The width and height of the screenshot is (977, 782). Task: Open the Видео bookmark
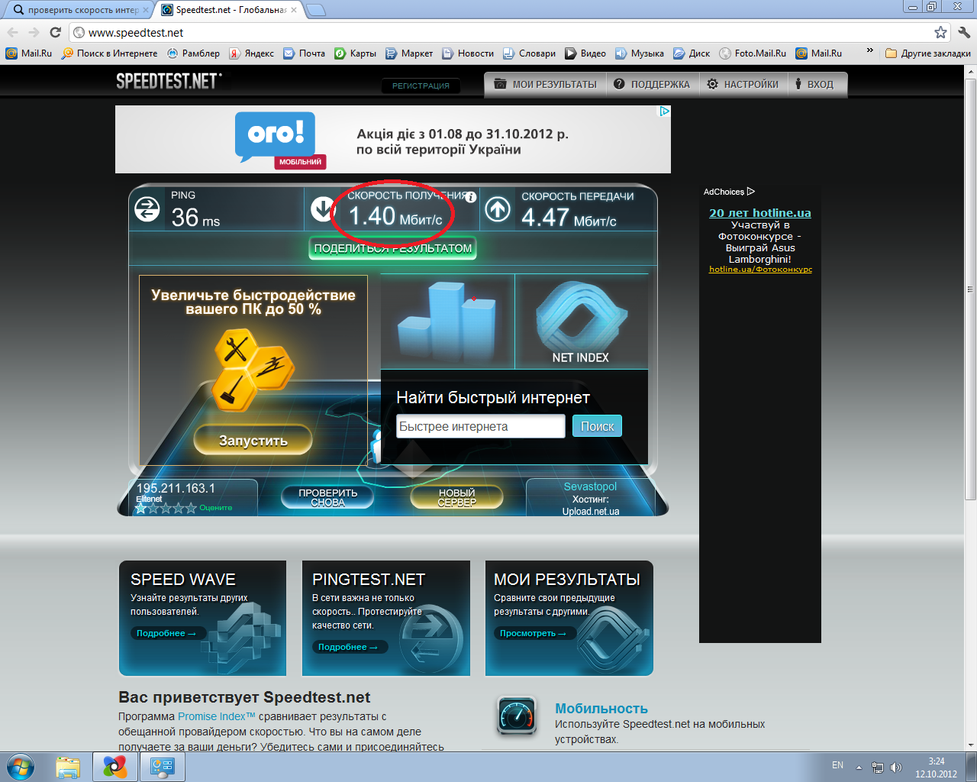click(x=585, y=53)
